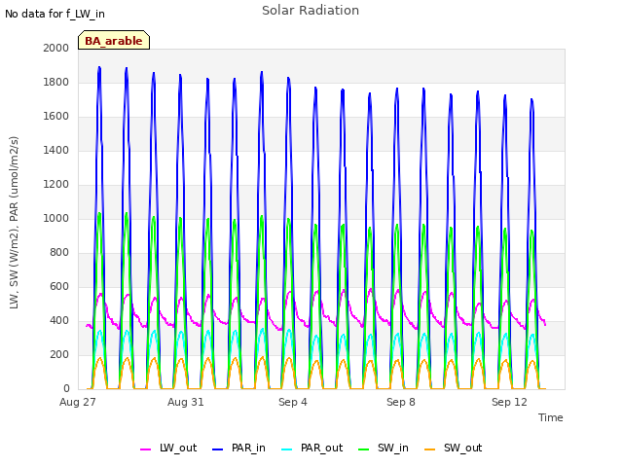Click the 'No data for f_LW_in' message
The height and width of the screenshot is (467, 623).
pos(55,14)
